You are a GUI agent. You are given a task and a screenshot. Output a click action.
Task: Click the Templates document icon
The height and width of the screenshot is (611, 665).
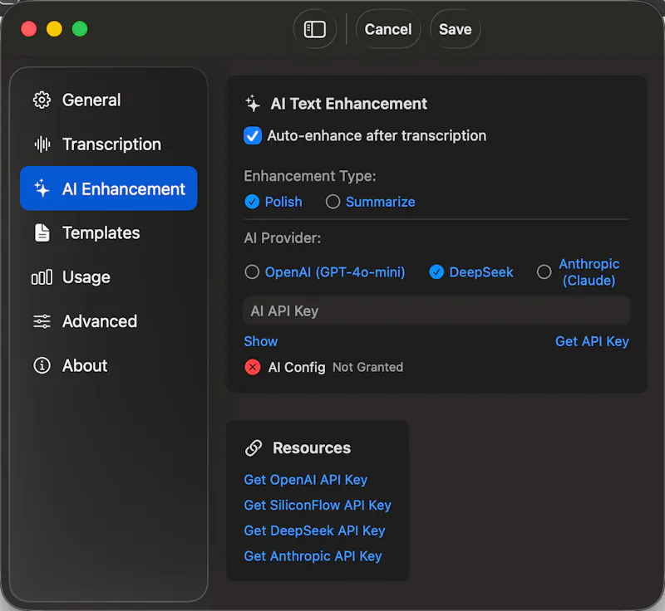[42, 233]
